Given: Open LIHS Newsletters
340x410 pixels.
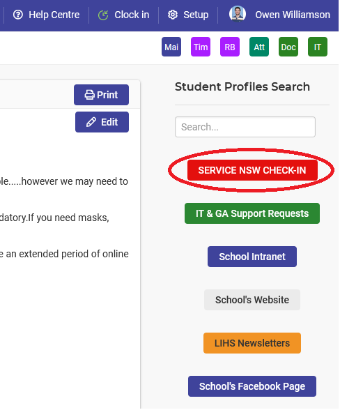Looking at the screenshot, I should (x=252, y=343).
